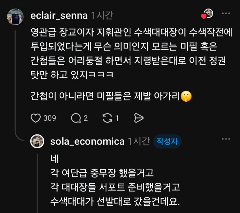This screenshot has width=240, height=213.
Task: View the 309 likes count
Action: pyautogui.click(x=50, y=118)
